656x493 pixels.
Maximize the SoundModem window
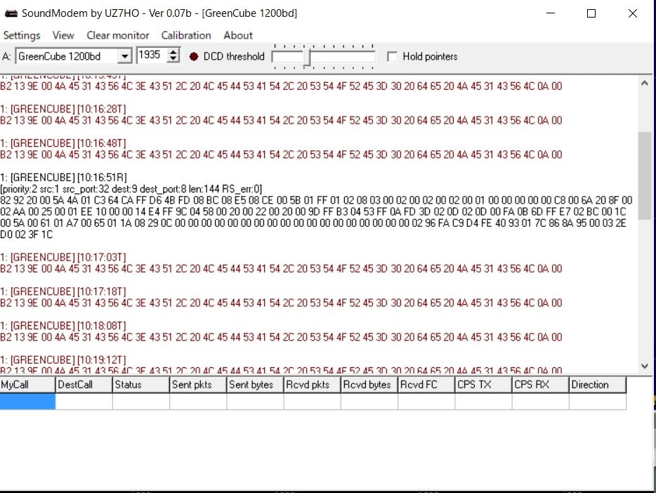coord(591,13)
